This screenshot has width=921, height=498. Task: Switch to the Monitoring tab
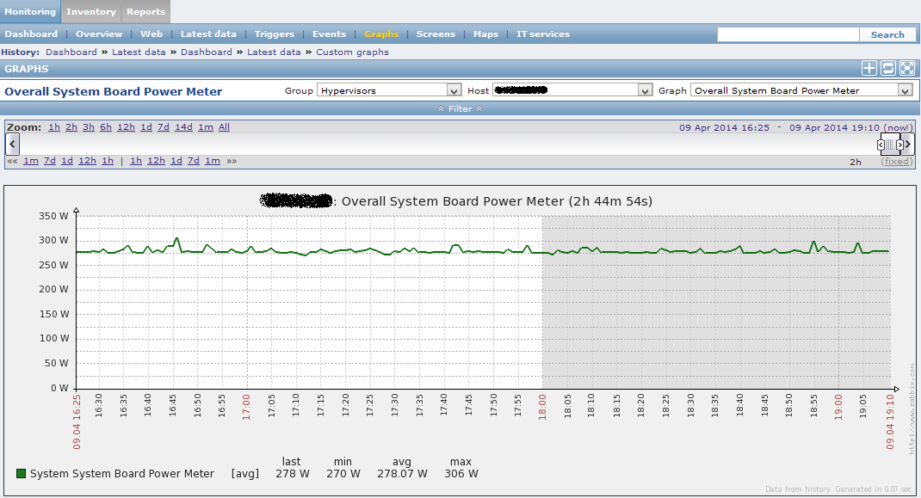tap(30, 12)
